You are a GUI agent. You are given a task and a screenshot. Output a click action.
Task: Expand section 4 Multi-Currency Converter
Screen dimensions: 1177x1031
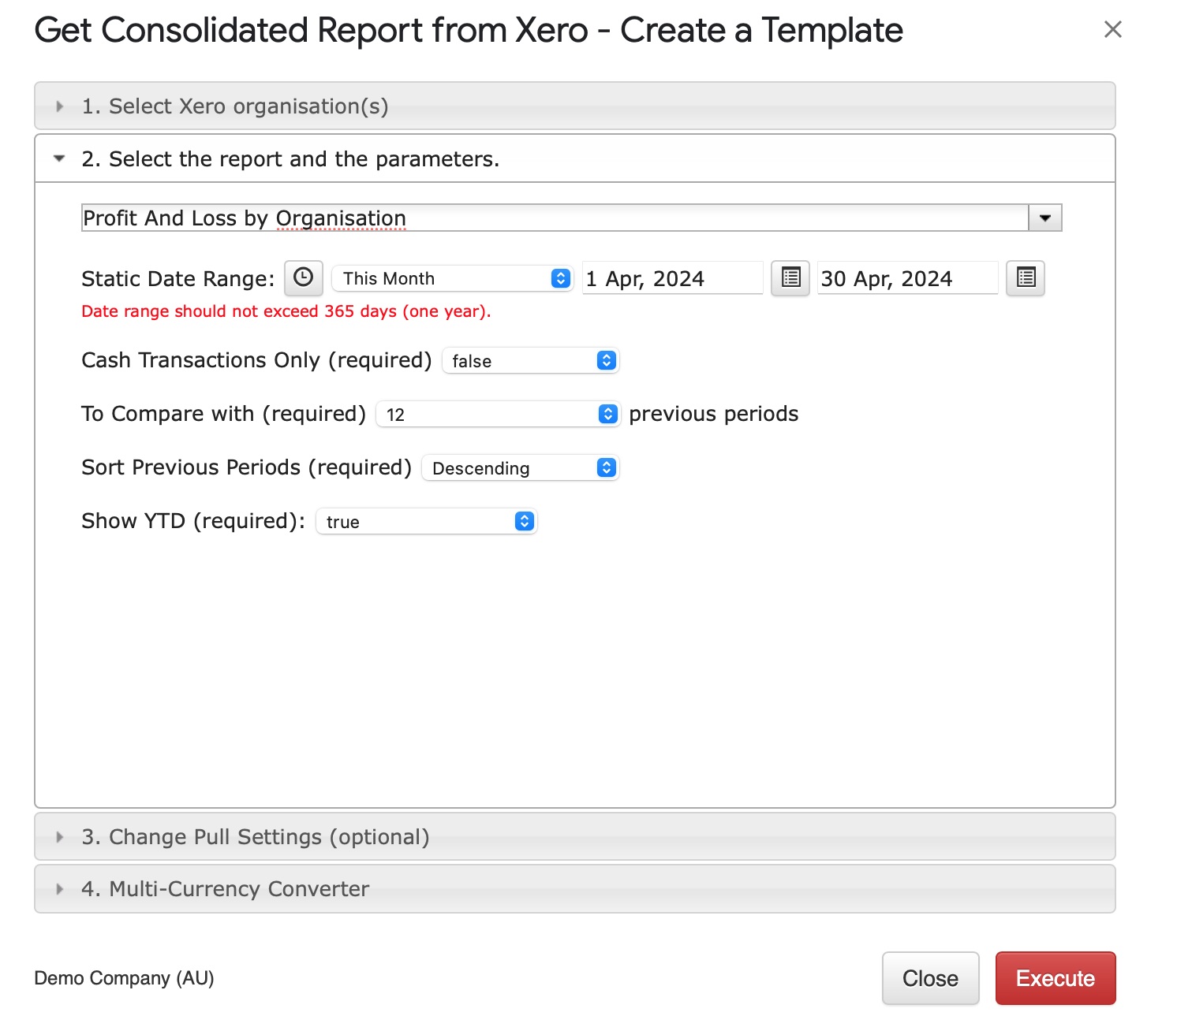tap(225, 889)
